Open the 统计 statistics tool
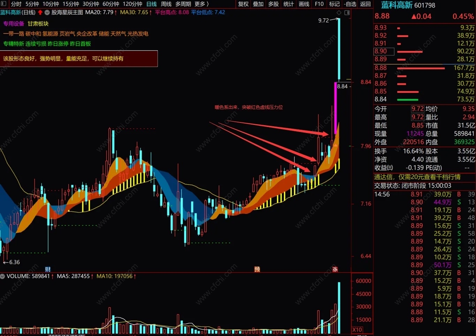 pyautogui.click(x=289, y=4)
